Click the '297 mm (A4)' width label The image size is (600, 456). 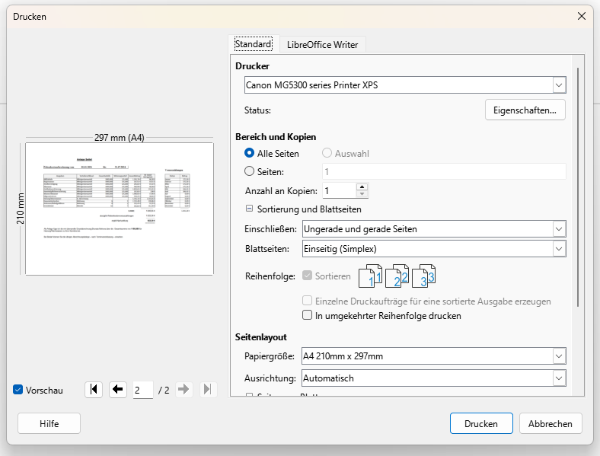tap(120, 137)
